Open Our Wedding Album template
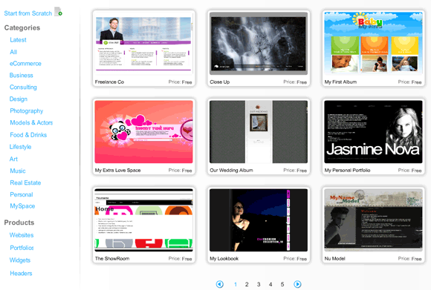 (x=259, y=132)
